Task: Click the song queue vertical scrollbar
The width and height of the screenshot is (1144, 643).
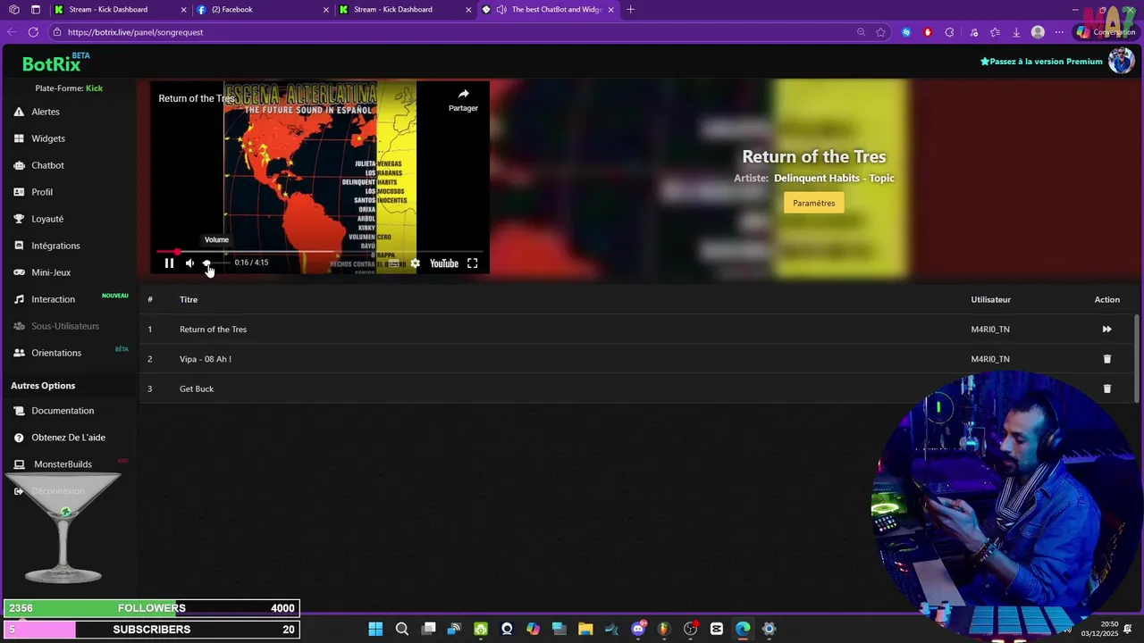Action: pos(1137,357)
